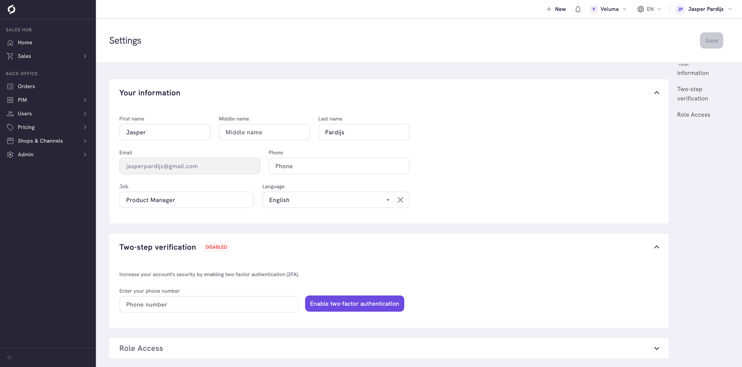The height and width of the screenshot is (367, 742).
Task: Open the Home icon in sidebar
Action: point(10,43)
